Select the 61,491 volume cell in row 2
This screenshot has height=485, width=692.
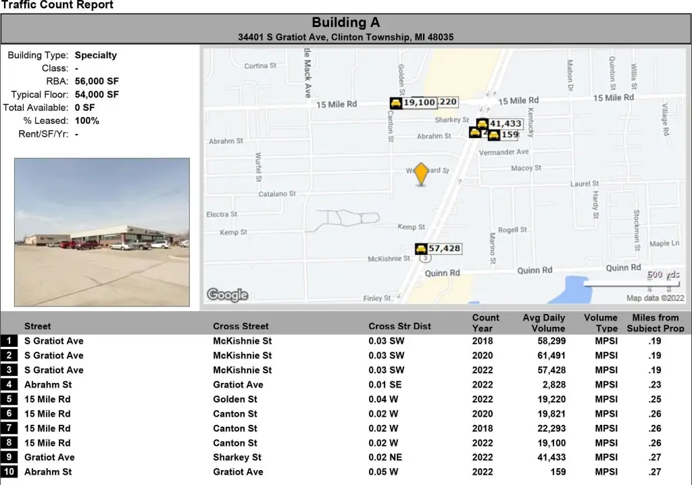pos(549,355)
